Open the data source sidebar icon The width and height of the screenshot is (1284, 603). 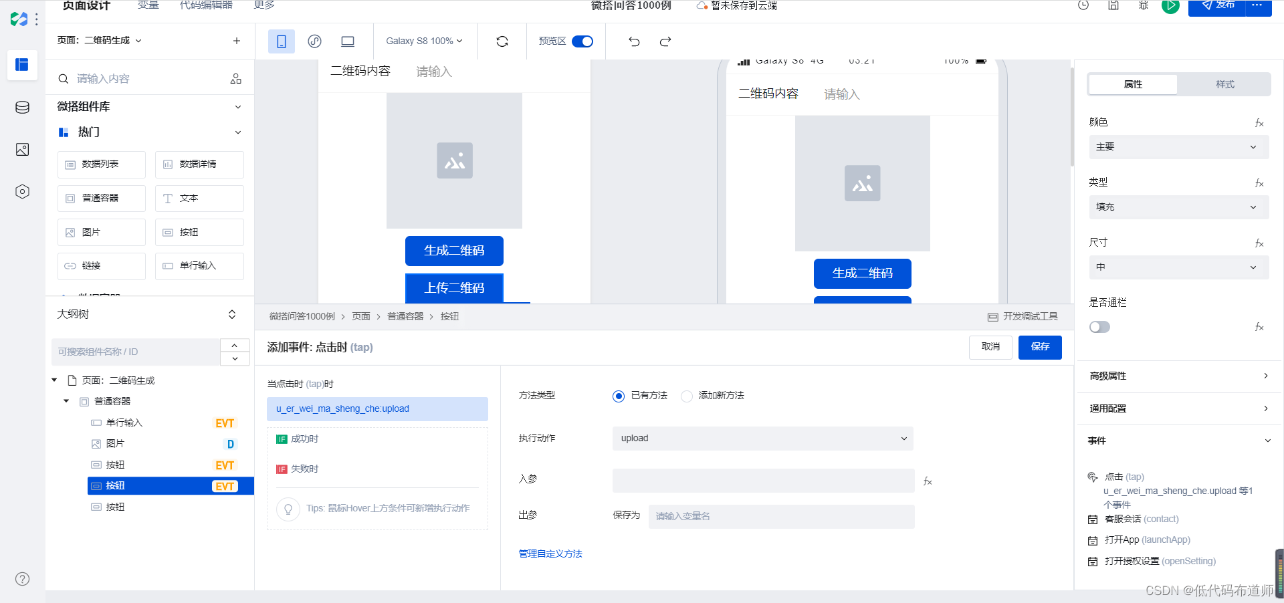click(22, 108)
